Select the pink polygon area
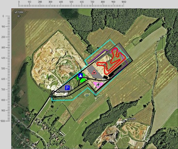This screenshot has width=178, height=149. pos(98,85)
